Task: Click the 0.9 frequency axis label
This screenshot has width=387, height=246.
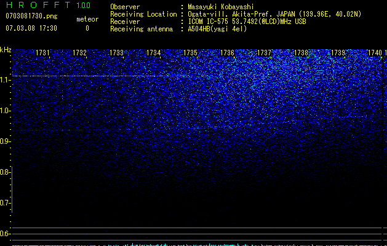Action: point(5,141)
